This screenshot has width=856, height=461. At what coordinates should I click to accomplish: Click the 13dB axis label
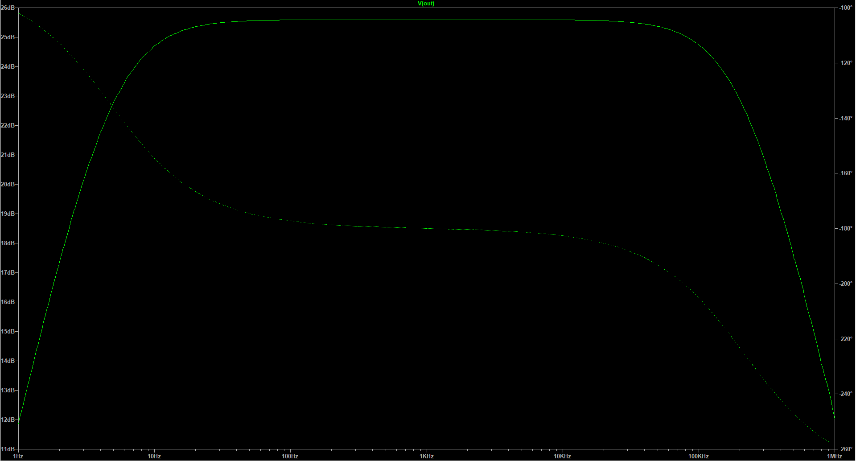tap(8, 390)
